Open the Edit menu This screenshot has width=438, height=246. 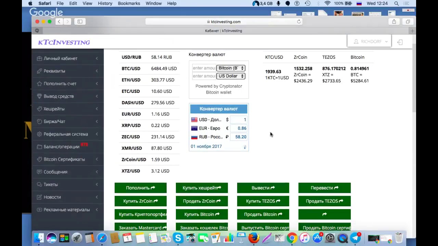(x=73, y=3)
